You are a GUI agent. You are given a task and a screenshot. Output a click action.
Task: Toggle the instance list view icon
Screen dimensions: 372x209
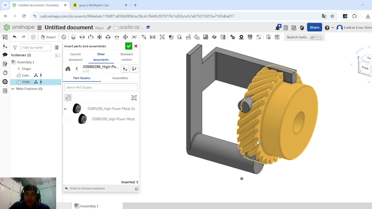pos(57,47)
